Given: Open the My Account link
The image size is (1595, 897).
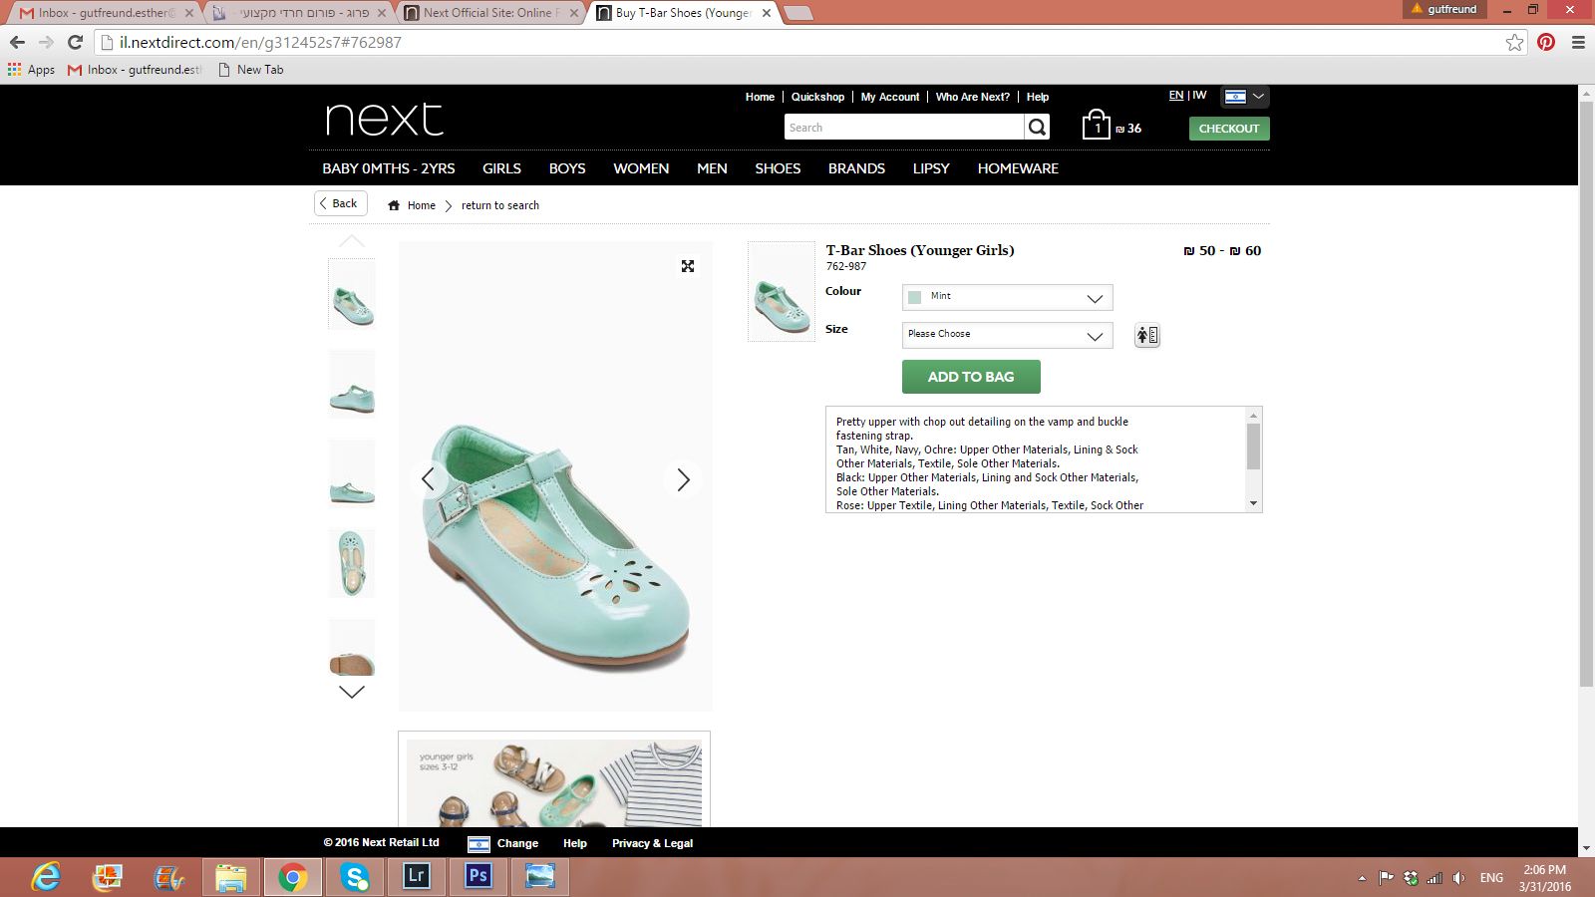Looking at the screenshot, I should [890, 97].
